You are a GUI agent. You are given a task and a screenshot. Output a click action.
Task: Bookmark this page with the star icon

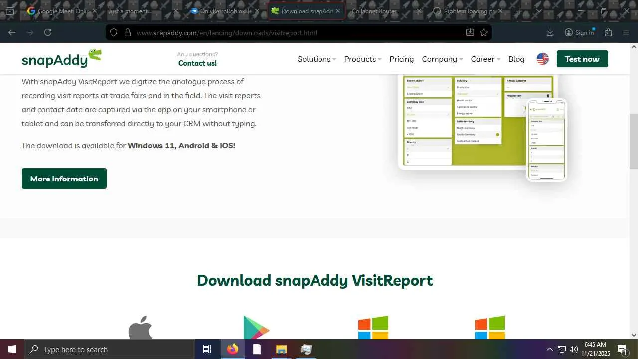tap(484, 32)
